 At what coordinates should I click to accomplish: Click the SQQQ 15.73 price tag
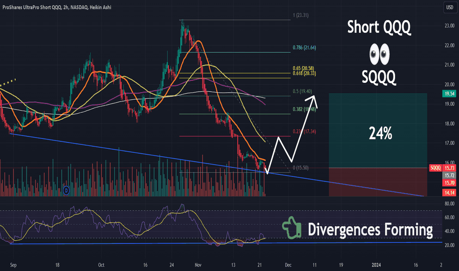point(443,168)
